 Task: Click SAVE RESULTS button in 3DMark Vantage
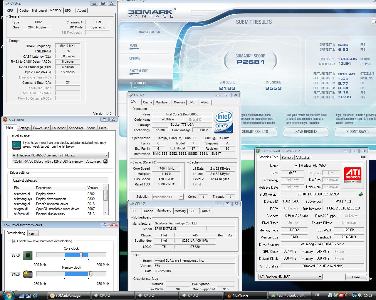click(306, 132)
